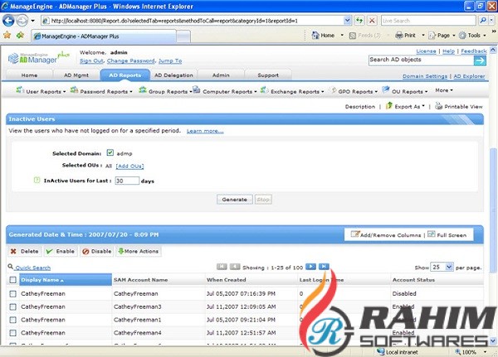Toggle the admp domain checkbox
The image size is (498, 357).
110,152
